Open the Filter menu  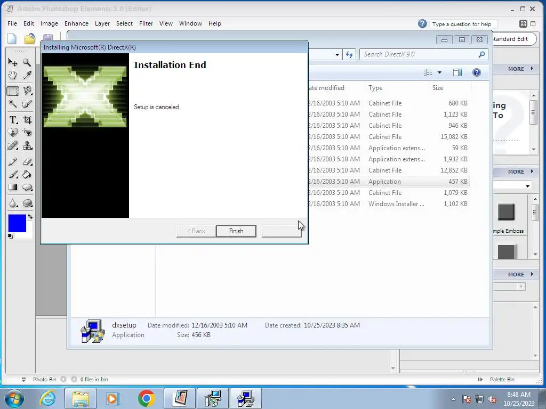pos(146,23)
